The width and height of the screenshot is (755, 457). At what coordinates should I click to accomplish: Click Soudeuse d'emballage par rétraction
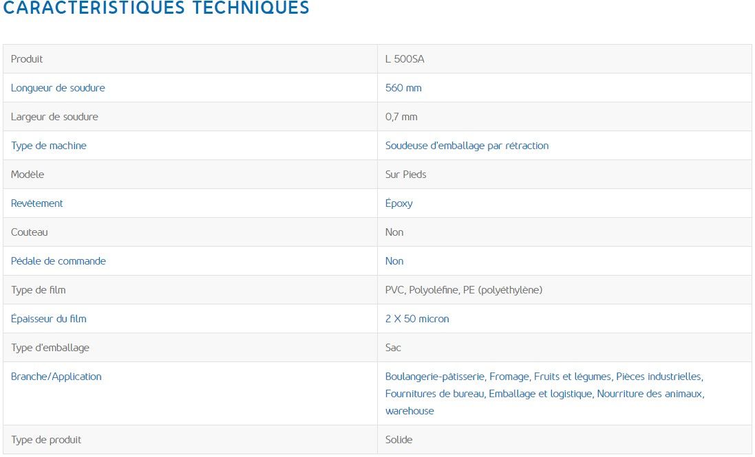pyautogui.click(x=467, y=146)
